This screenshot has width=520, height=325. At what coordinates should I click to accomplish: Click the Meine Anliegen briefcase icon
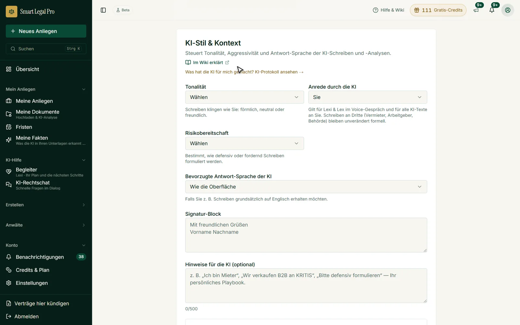[9, 101]
